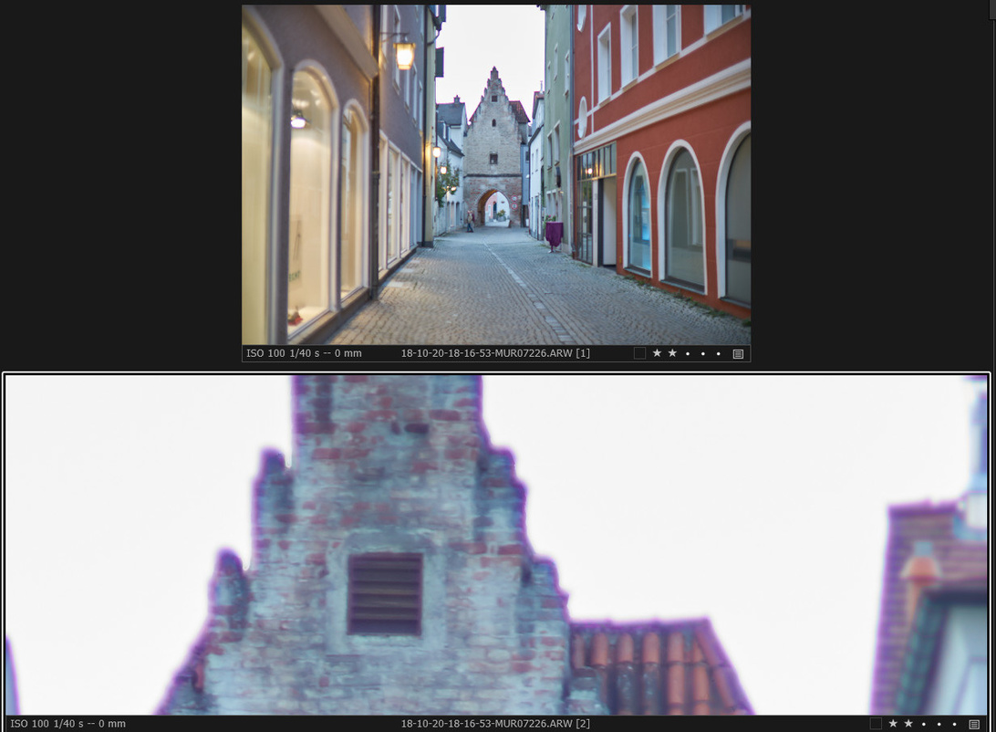Set three-star rating on the bottom image

coord(924,724)
